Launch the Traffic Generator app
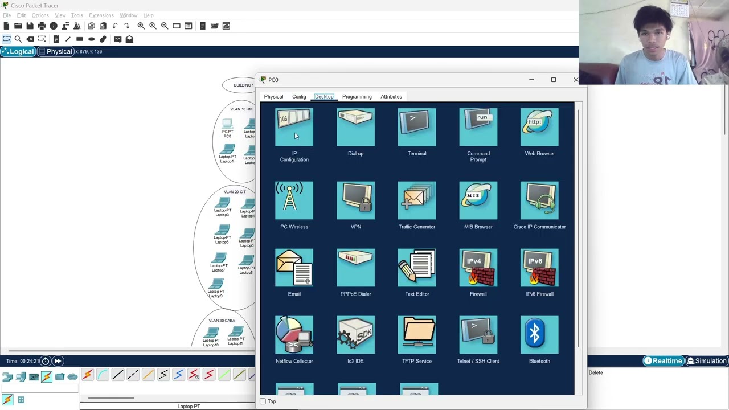 (x=417, y=200)
